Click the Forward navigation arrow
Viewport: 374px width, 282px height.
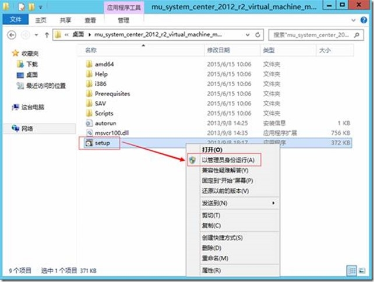(26, 36)
